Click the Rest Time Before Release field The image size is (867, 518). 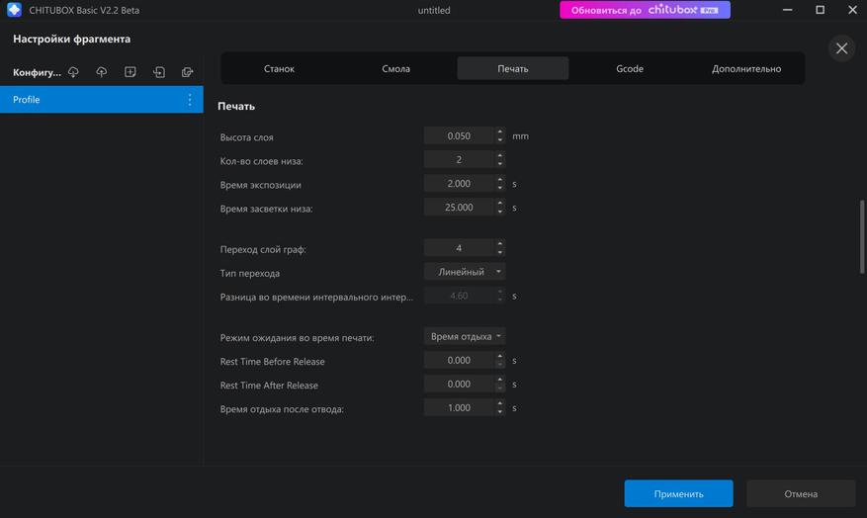coord(459,361)
